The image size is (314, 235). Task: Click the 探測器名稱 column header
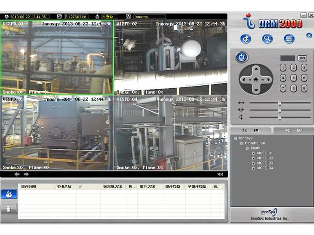113,187
